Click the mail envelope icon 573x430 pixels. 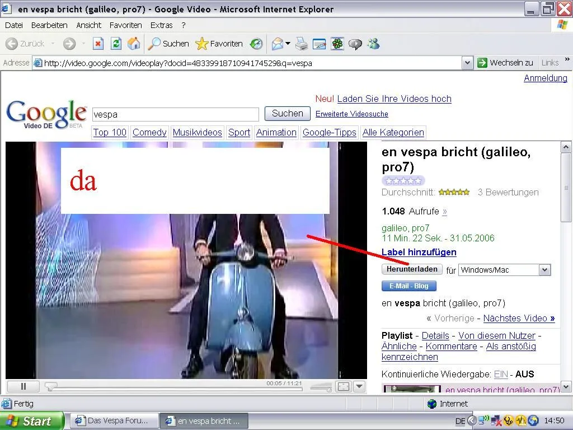pos(278,44)
